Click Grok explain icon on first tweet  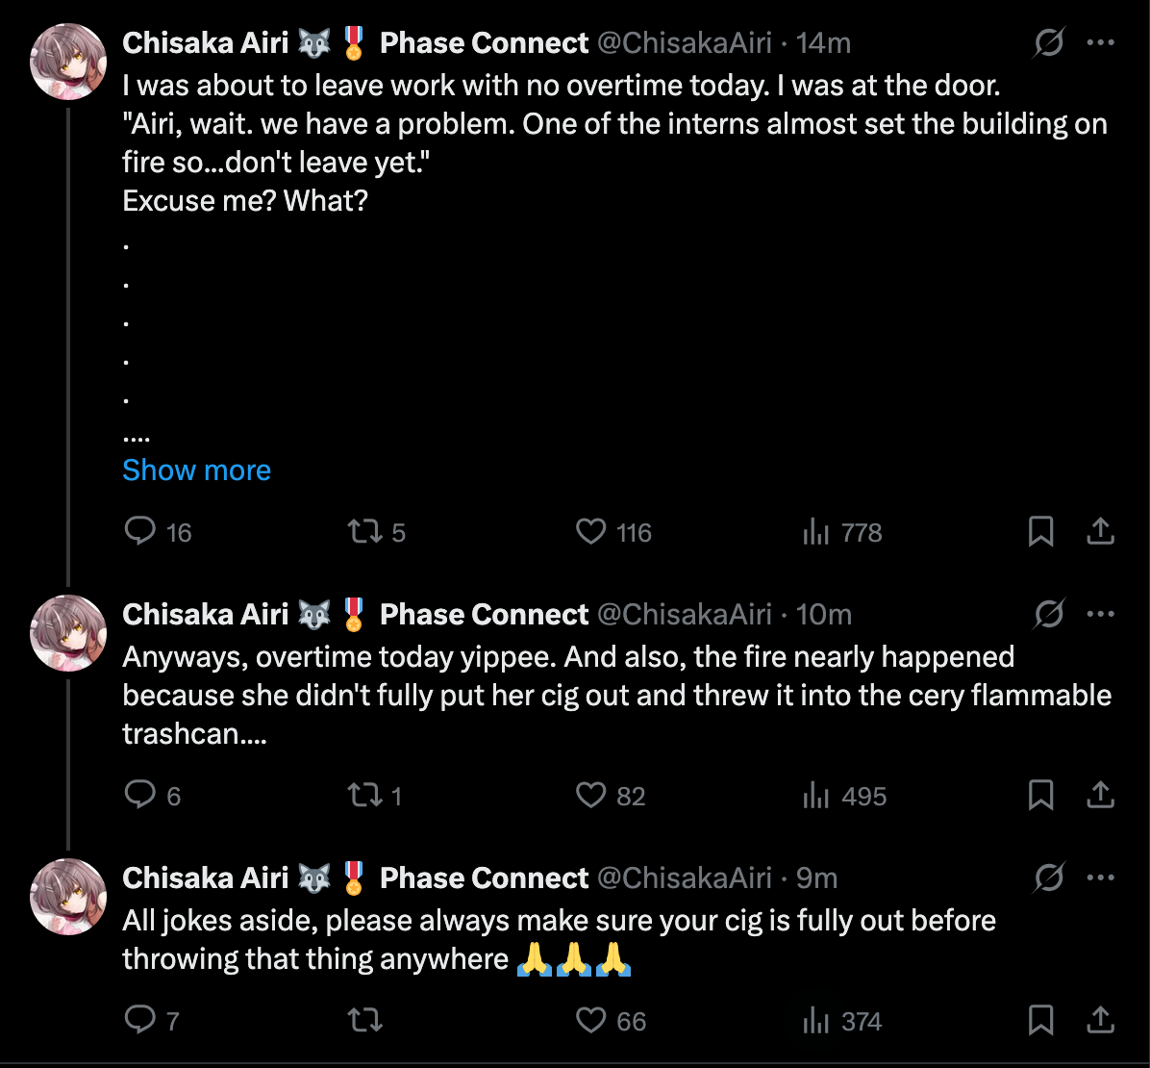(1049, 43)
